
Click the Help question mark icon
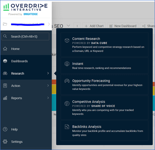point(5,129)
